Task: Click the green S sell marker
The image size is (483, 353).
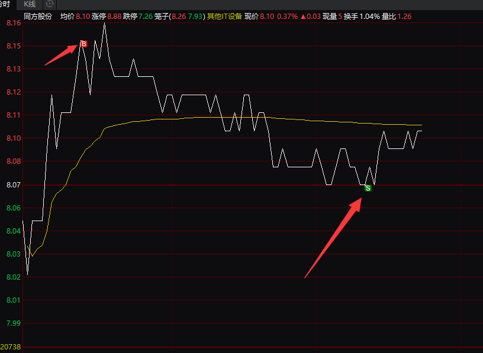Action: click(x=368, y=188)
